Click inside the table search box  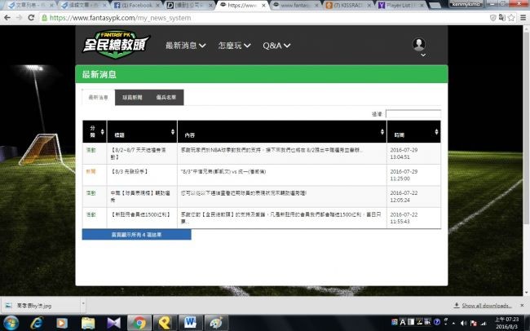(x=413, y=114)
